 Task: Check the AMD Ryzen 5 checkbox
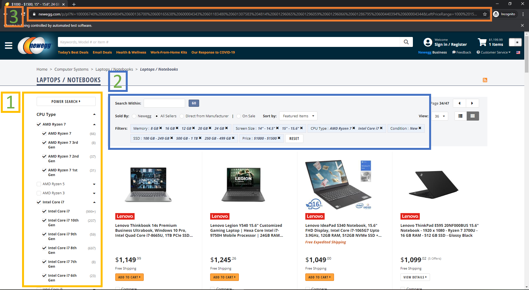pyautogui.click(x=39, y=184)
